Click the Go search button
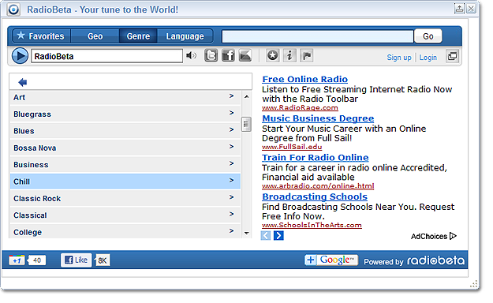The height and width of the screenshot is (303, 493). tap(428, 36)
